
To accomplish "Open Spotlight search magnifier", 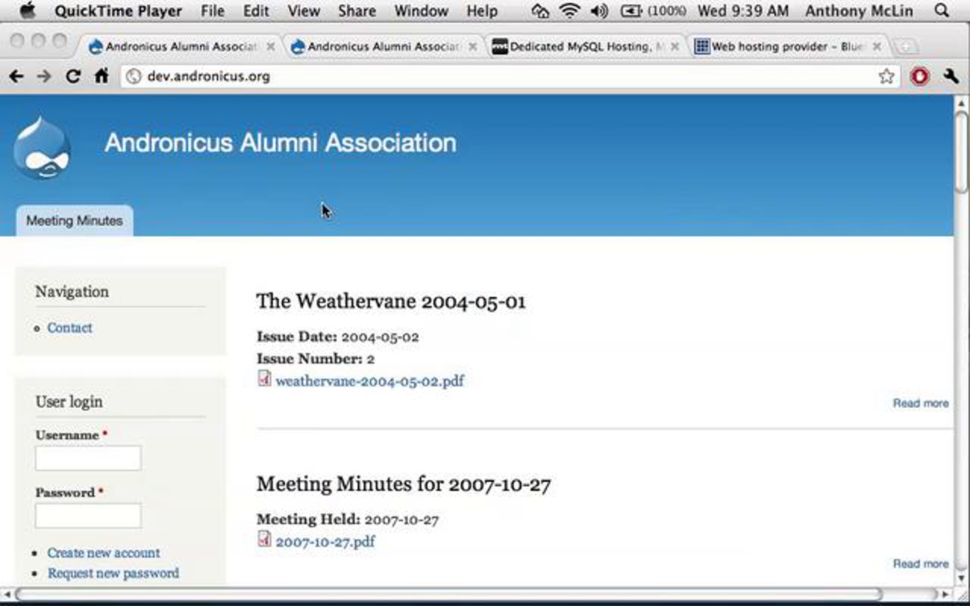I will point(941,11).
